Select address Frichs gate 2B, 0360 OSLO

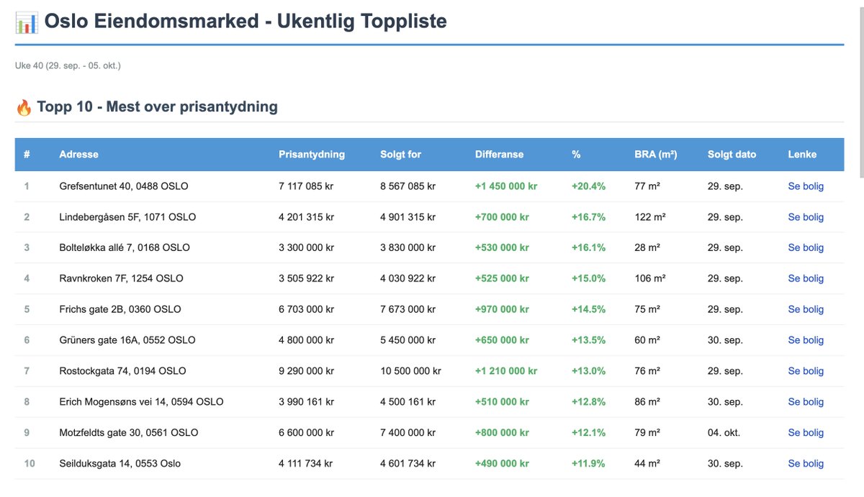(x=120, y=309)
